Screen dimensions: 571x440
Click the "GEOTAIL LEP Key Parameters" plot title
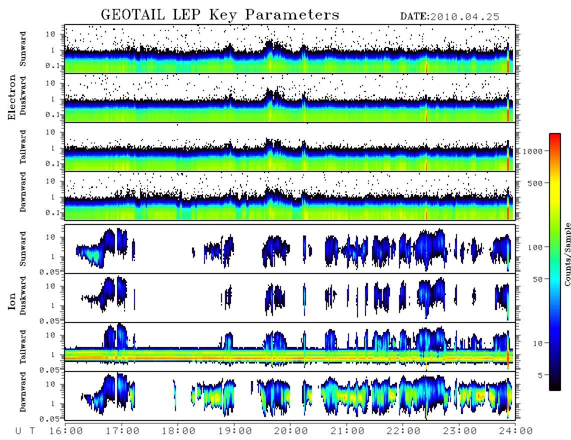[220, 15]
